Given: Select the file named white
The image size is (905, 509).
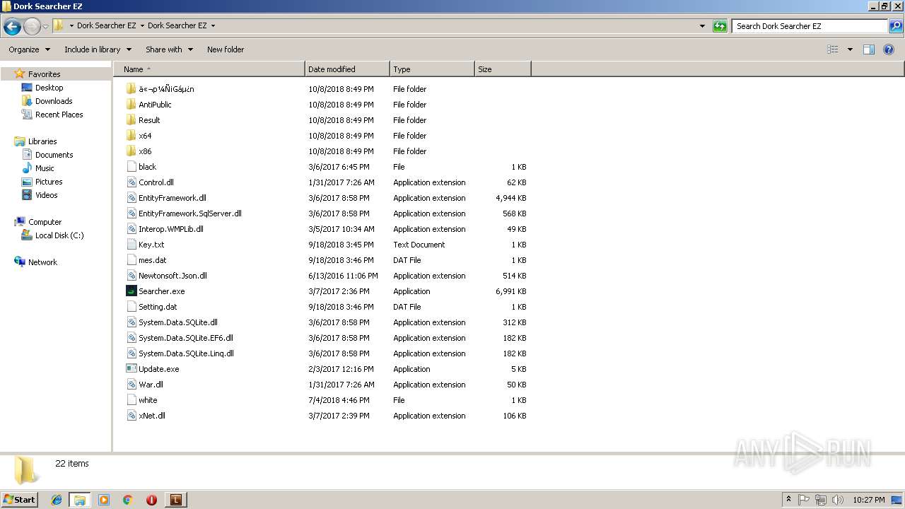Looking at the screenshot, I should coord(148,400).
